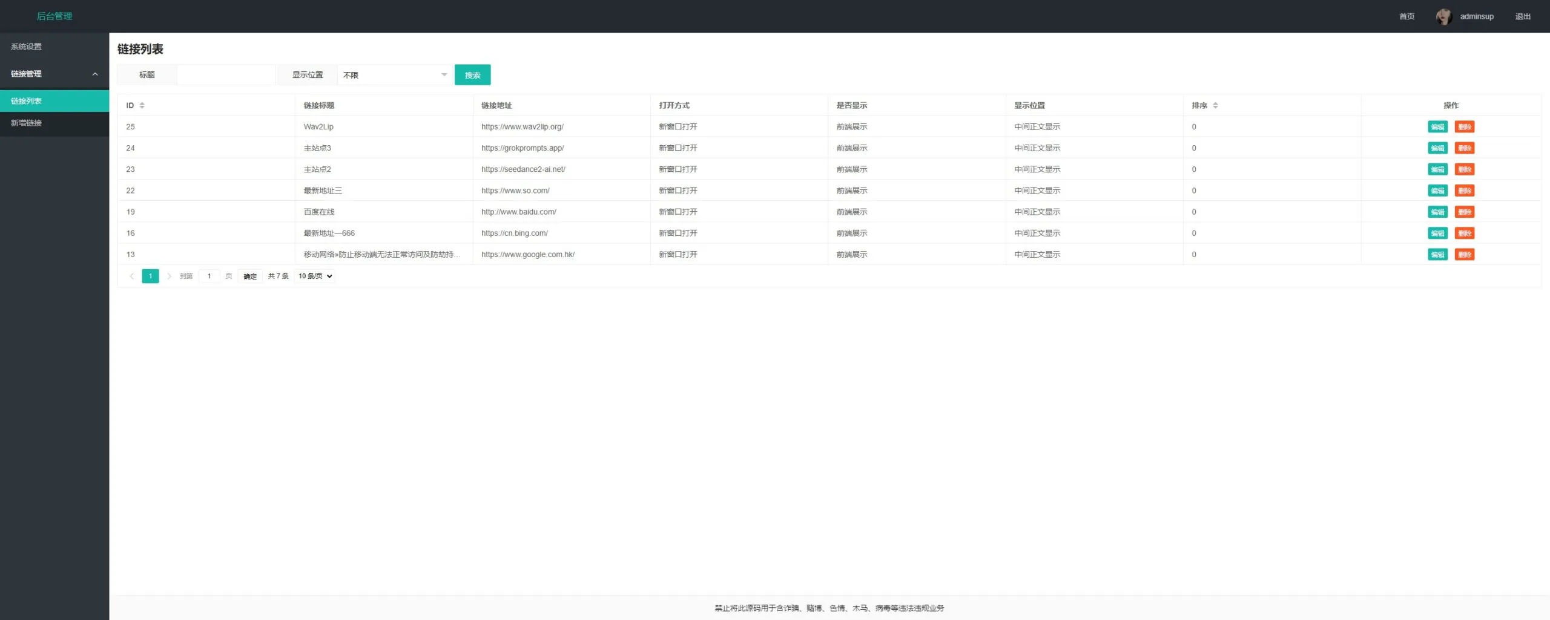This screenshot has height=620, width=1550.
Task: Edit the Wav2Lip link row
Action: coord(1437,127)
